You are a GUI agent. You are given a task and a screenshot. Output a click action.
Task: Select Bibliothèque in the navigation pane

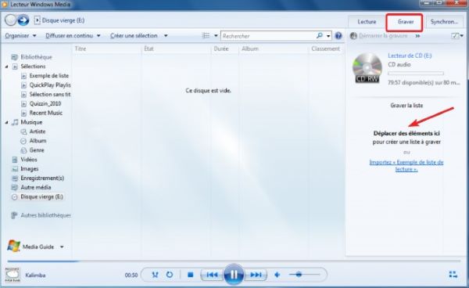(36, 57)
